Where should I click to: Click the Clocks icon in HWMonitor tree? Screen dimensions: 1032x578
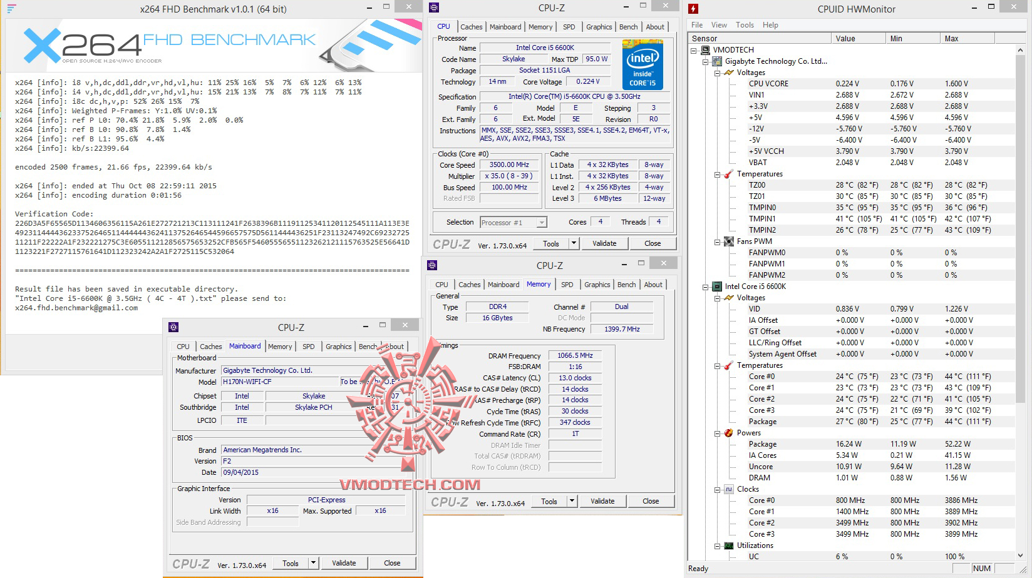pyautogui.click(x=729, y=489)
